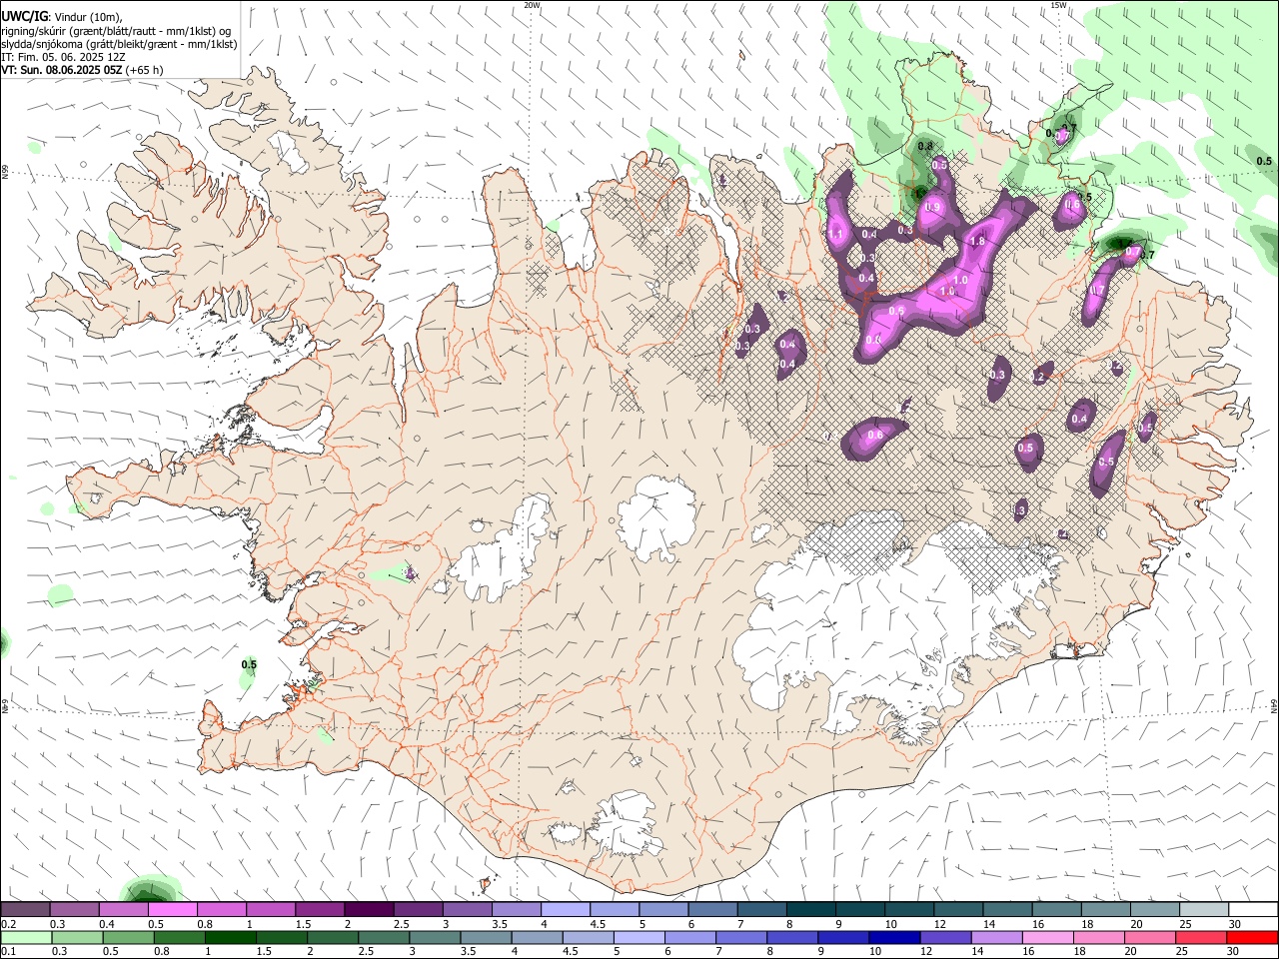Click the pale grey snow swatch above 25
Image resolution: width=1279 pixels, height=959 pixels.
pos(1204,910)
